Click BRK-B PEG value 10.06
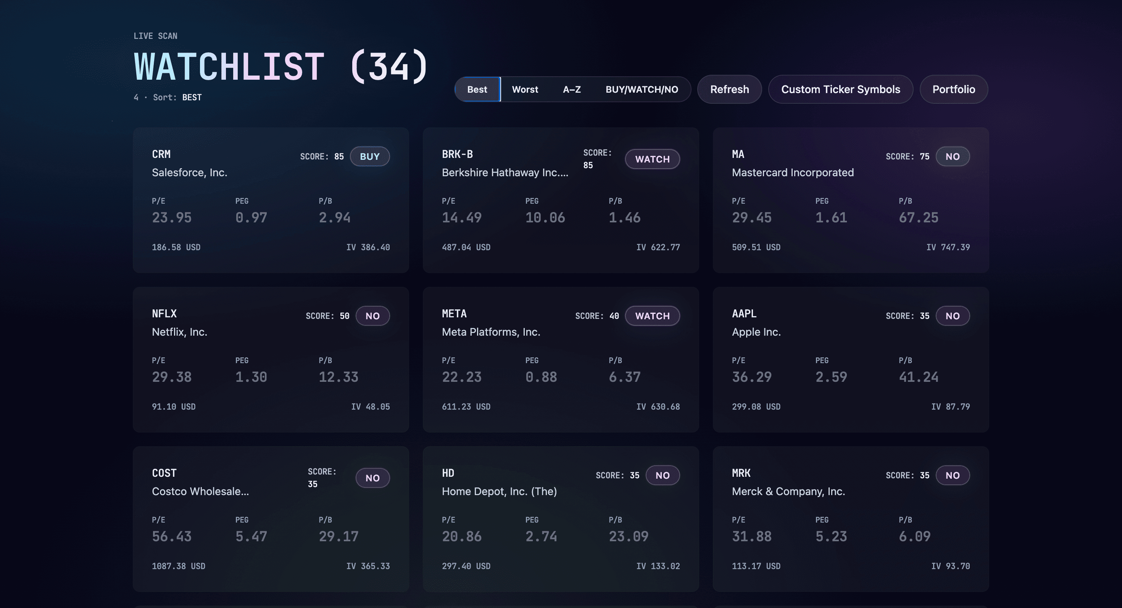Viewport: 1122px width, 608px height. pyautogui.click(x=545, y=217)
